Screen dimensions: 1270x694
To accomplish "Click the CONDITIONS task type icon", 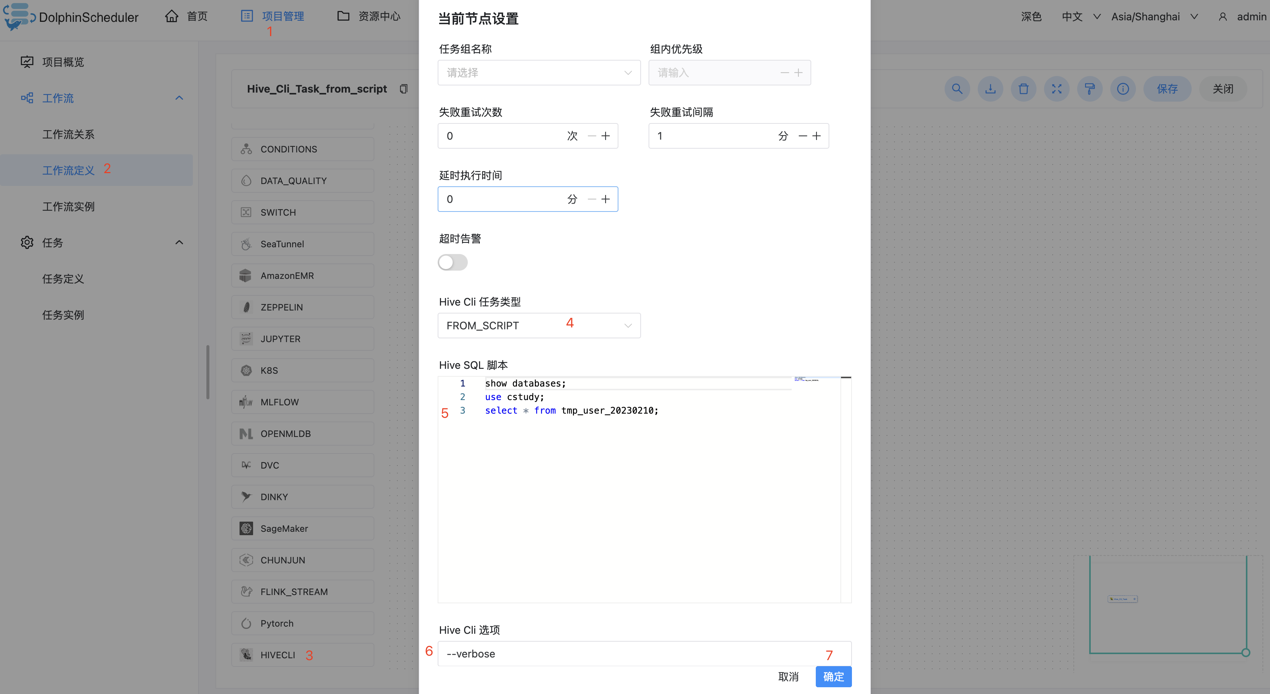I will [246, 149].
